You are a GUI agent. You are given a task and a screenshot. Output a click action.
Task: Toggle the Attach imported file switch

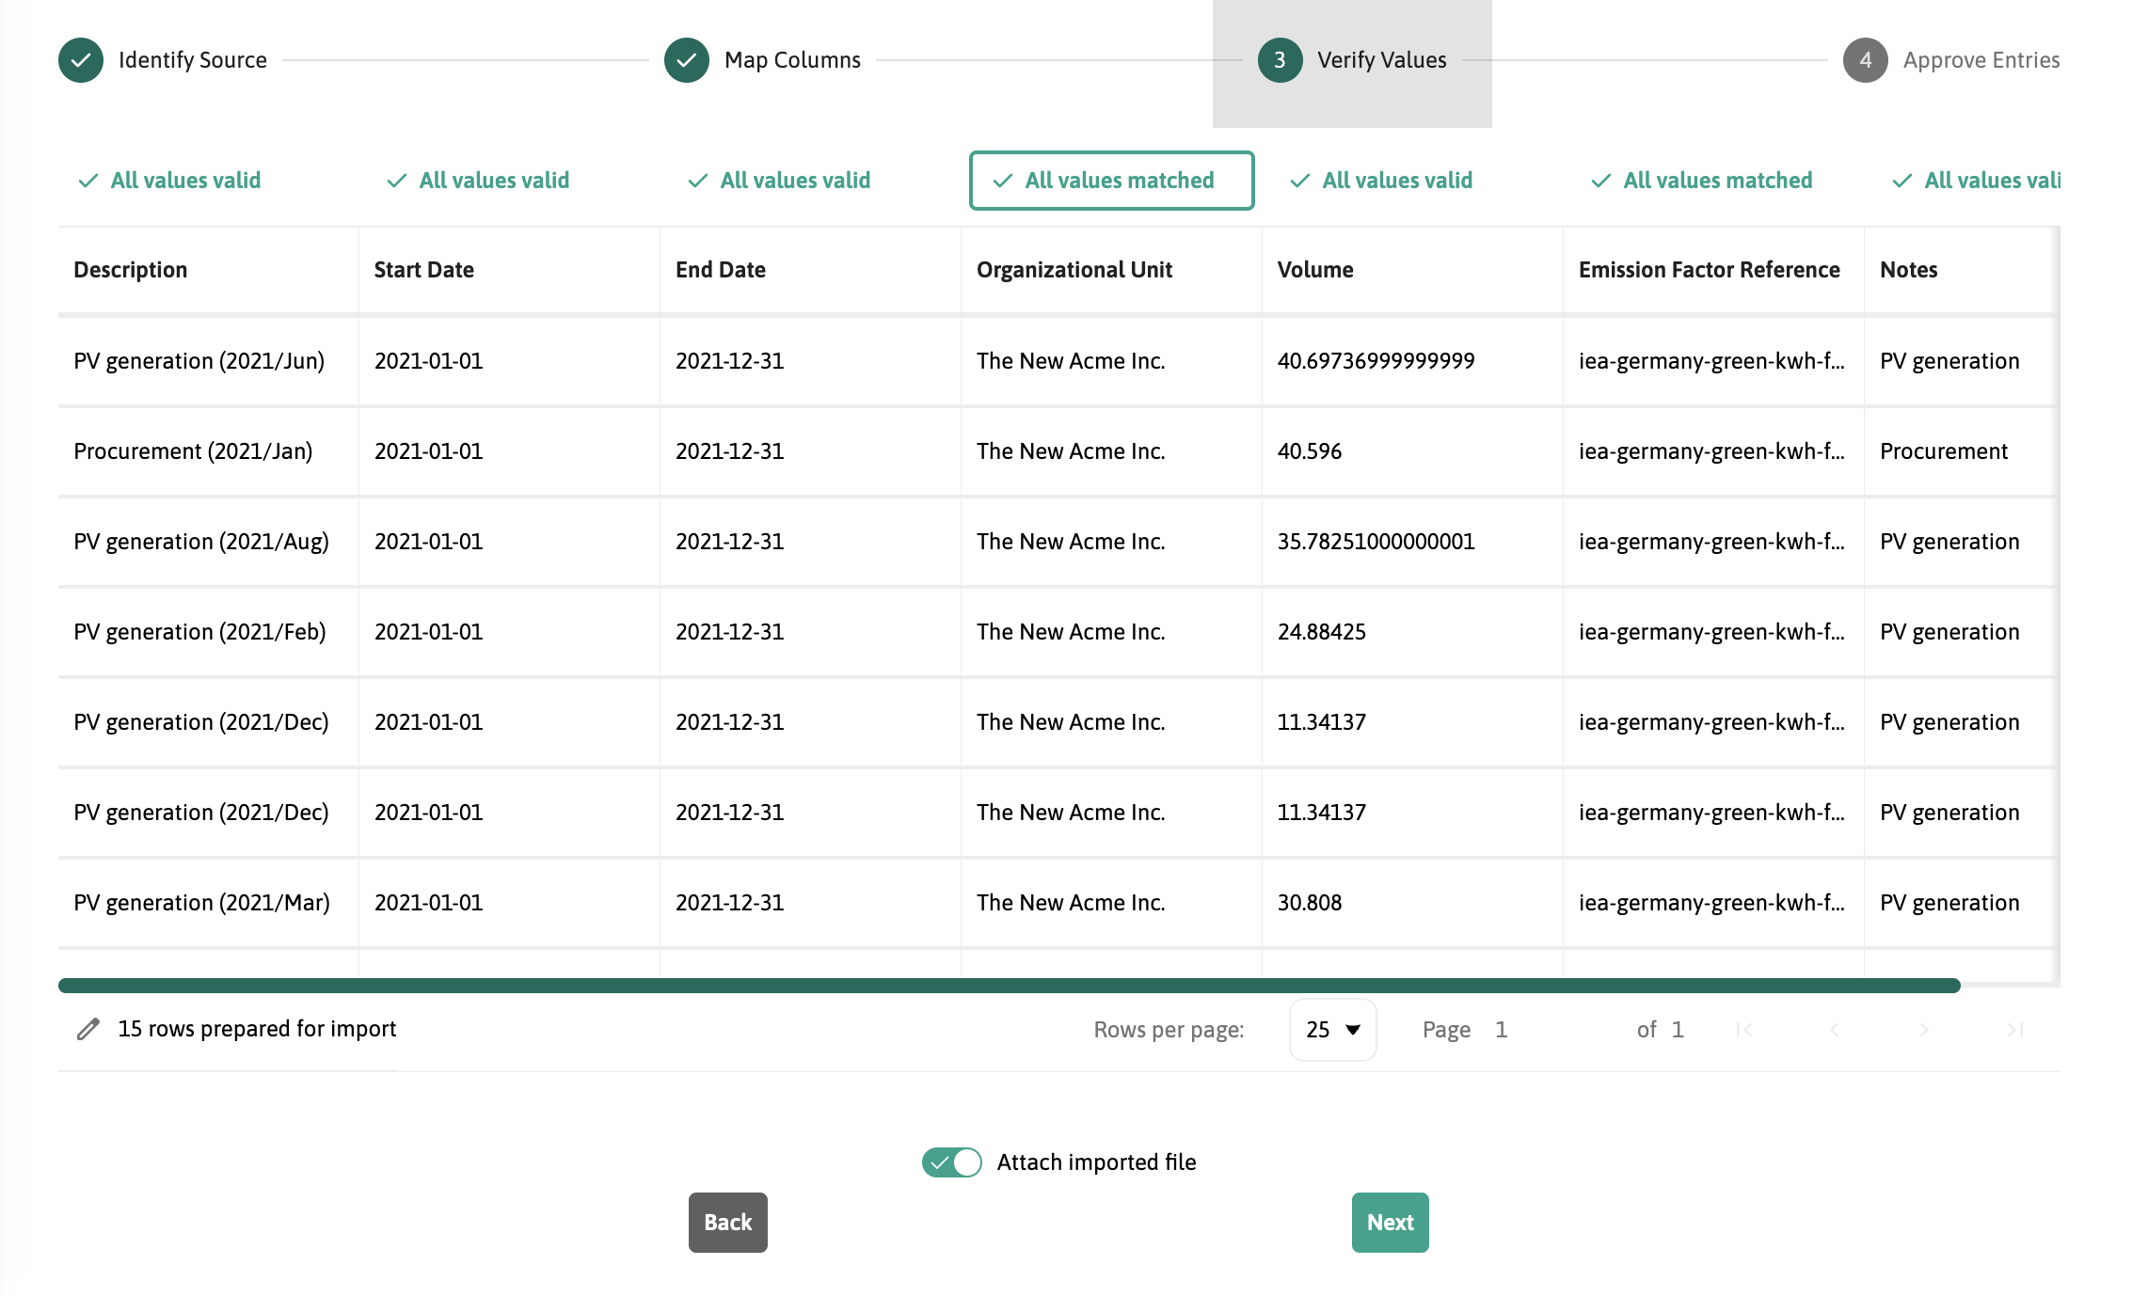pyautogui.click(x=951, y=1162)
